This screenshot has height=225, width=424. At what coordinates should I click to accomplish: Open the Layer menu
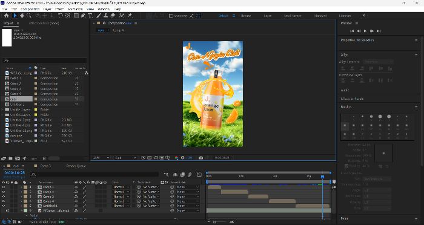click(47, 9)
